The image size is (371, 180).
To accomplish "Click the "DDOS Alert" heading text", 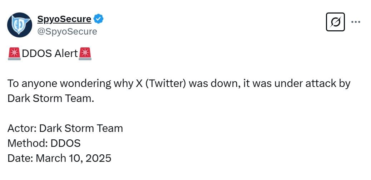I will (x=50, y=54).
